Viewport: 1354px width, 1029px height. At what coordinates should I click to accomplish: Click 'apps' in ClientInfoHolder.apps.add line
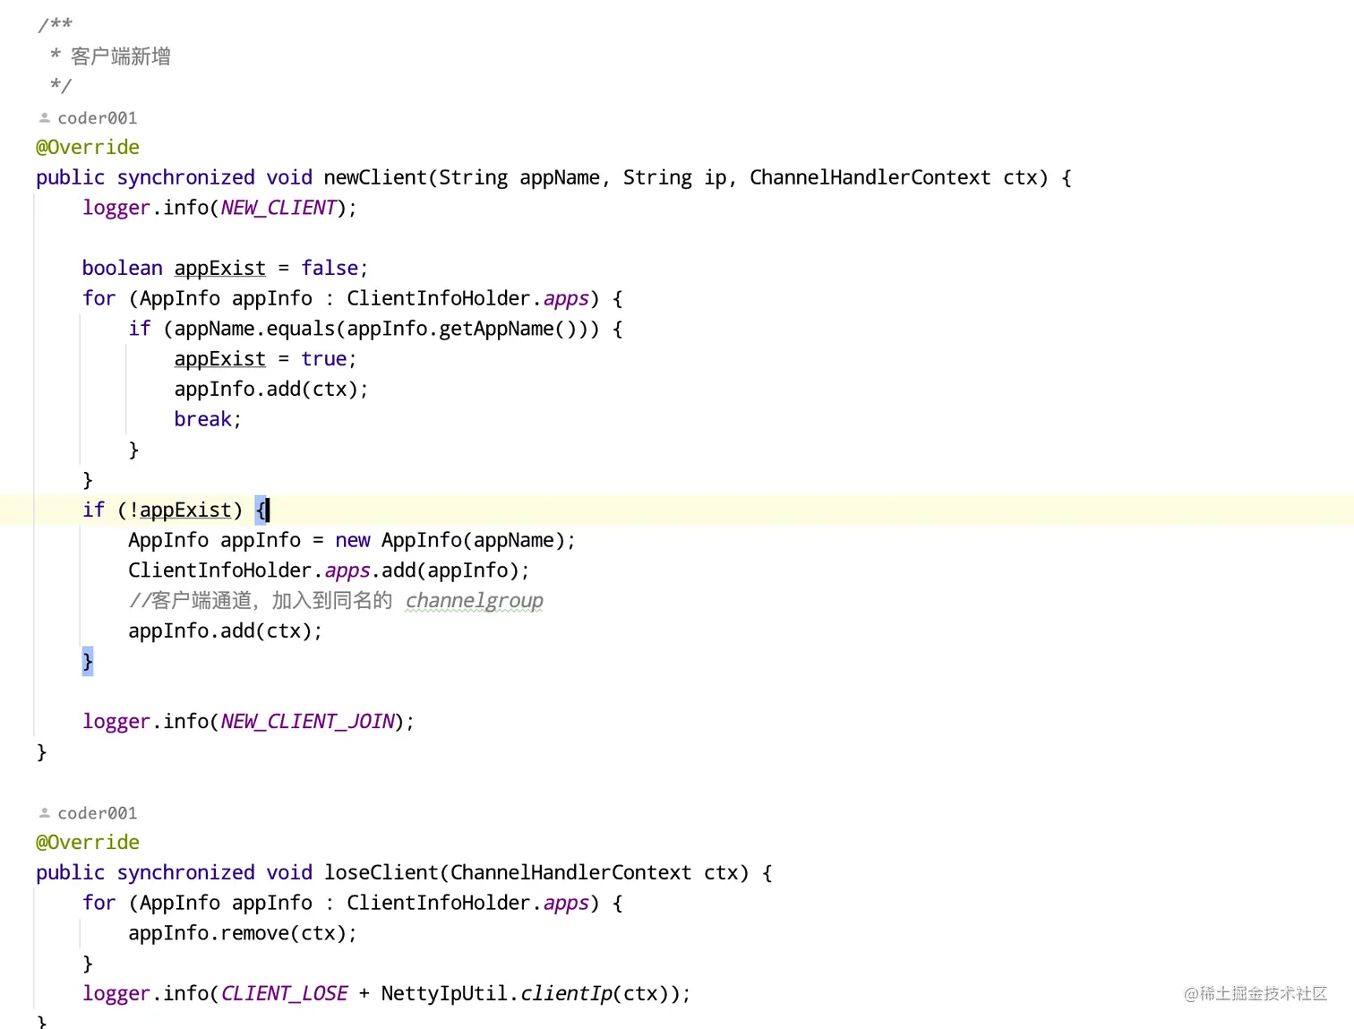tap(347, 570)
